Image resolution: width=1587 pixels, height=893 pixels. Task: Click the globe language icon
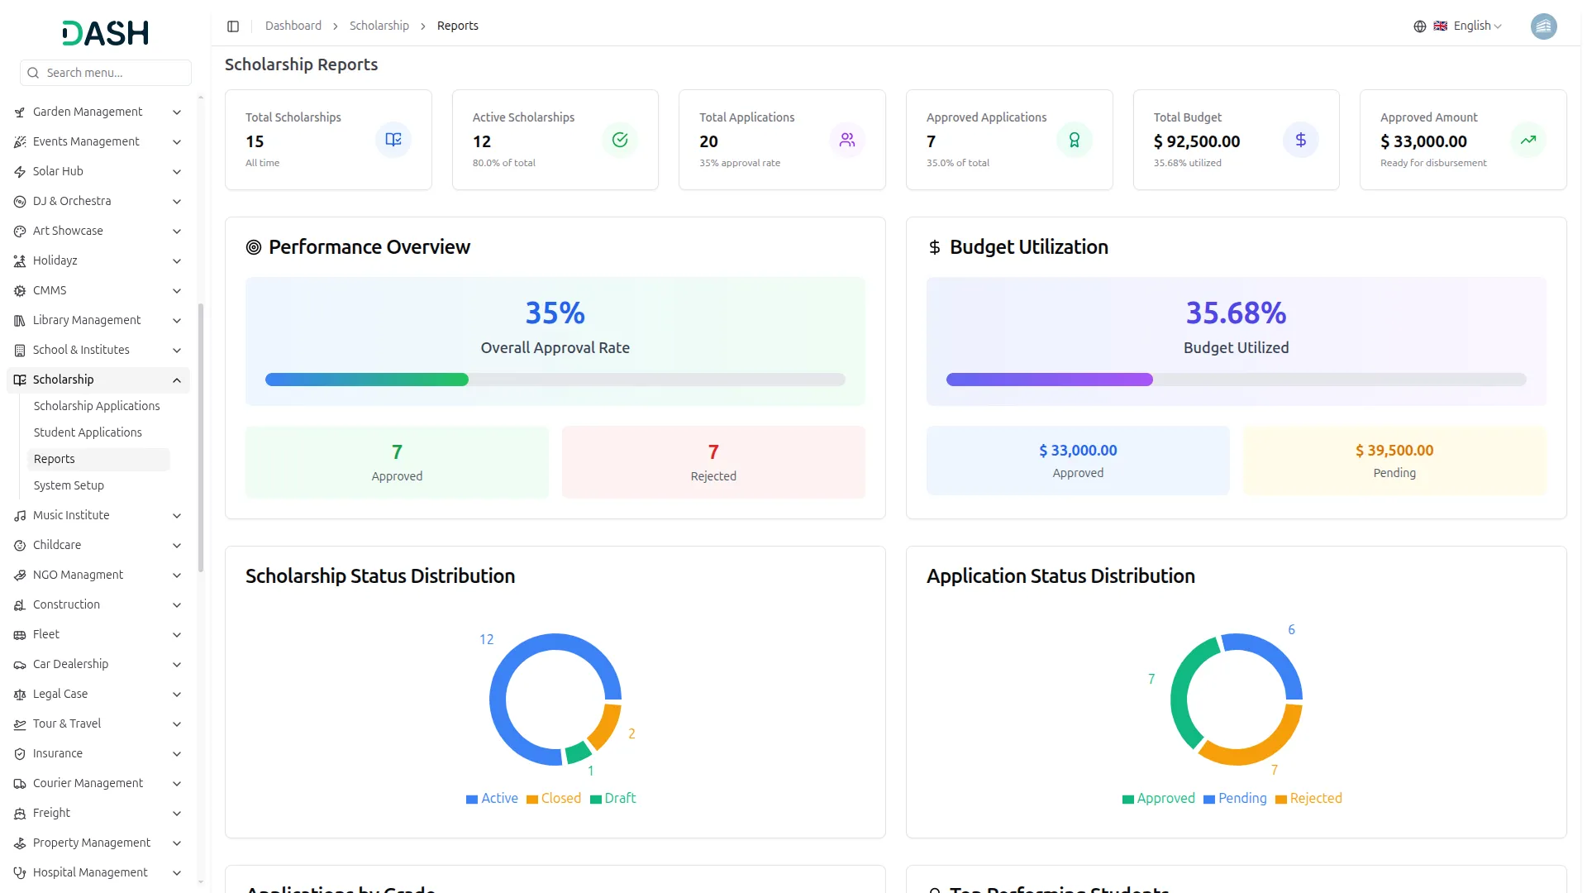click(x=1419, y=26)
